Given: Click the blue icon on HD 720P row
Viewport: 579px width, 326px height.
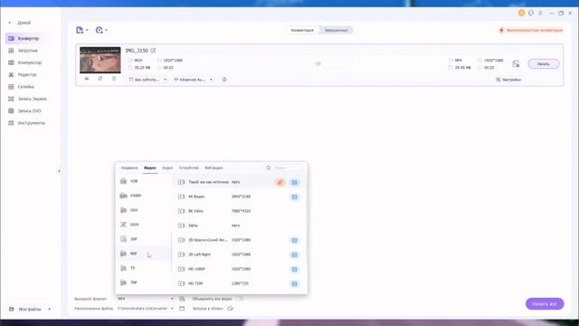Looking at the screenshot, I should pos(294,283).
